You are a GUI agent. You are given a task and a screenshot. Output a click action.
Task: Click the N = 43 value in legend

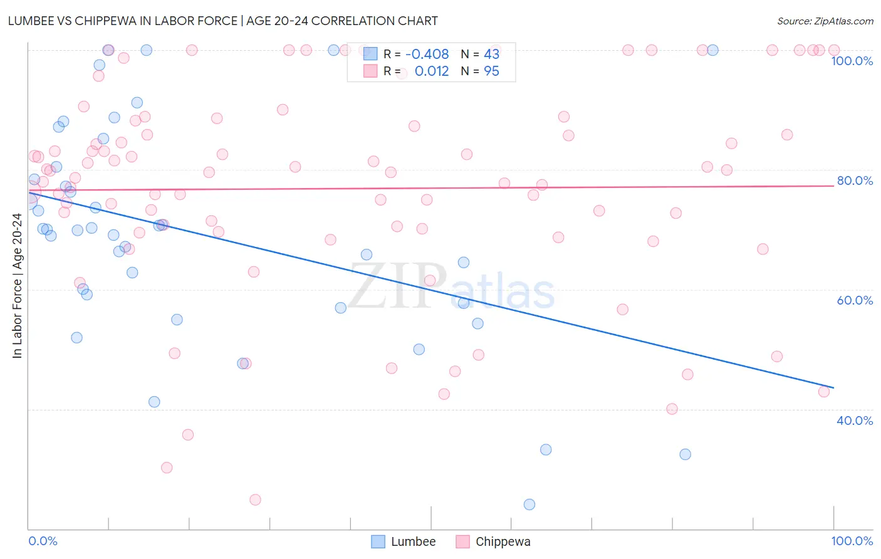481,54
